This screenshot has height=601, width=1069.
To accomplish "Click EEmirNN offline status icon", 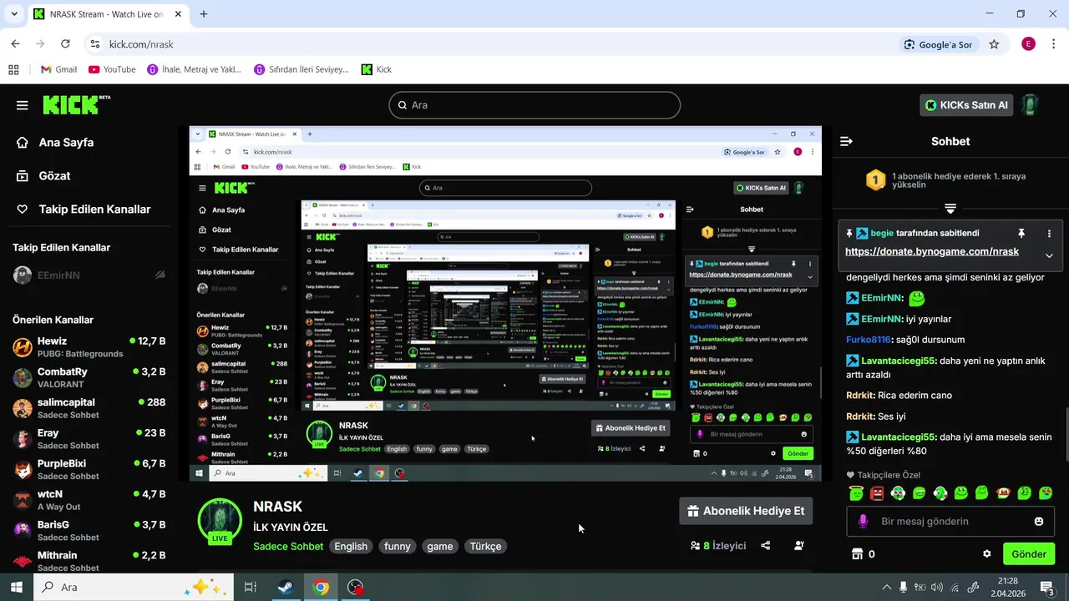I will tap(160, 275).
